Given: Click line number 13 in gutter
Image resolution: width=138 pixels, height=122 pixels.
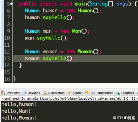Looking at the screenshot, I should tap(7, 59).
